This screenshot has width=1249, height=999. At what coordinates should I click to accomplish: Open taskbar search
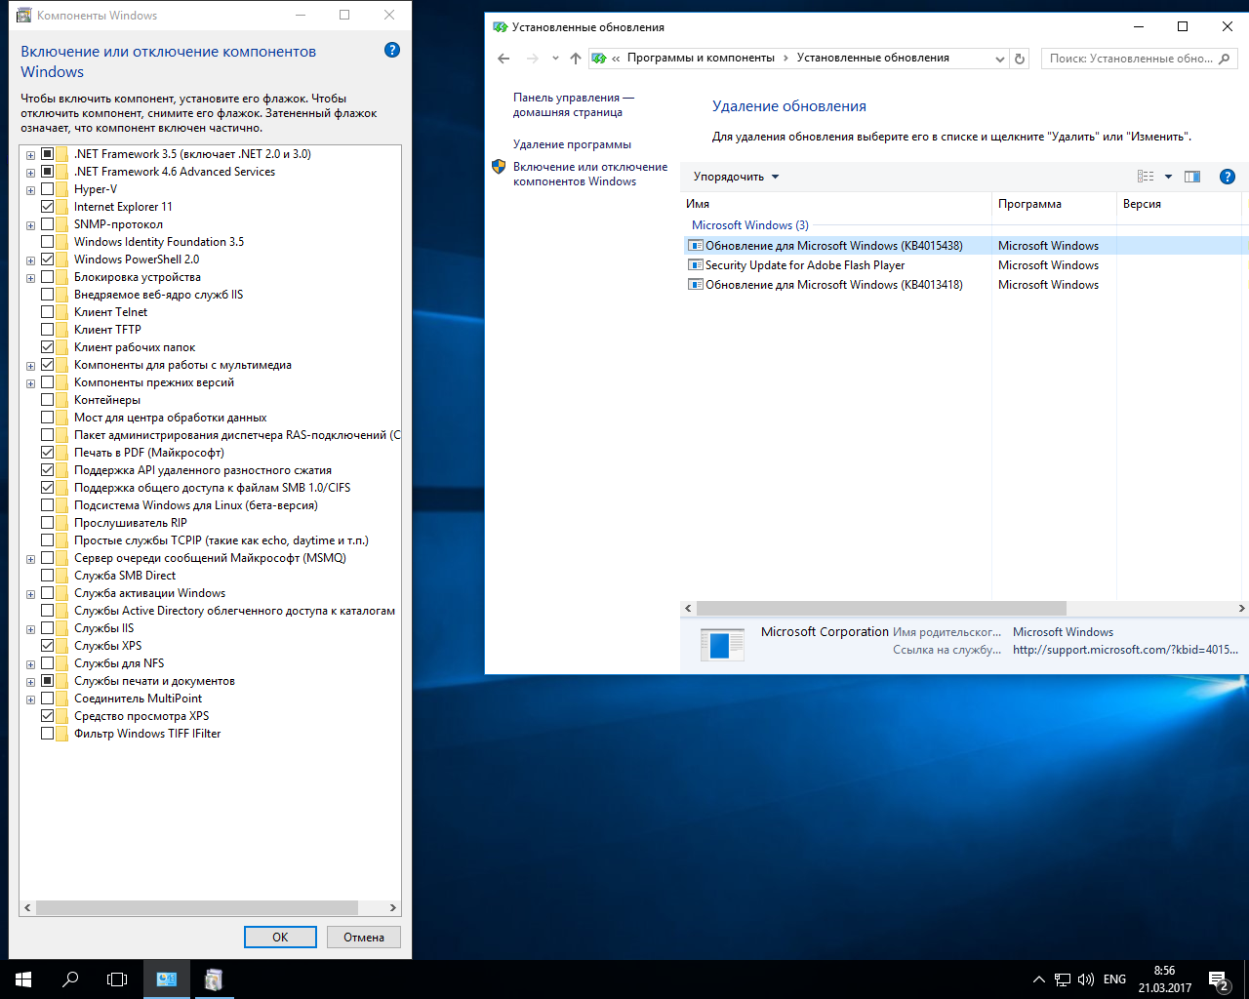point(70,979)
